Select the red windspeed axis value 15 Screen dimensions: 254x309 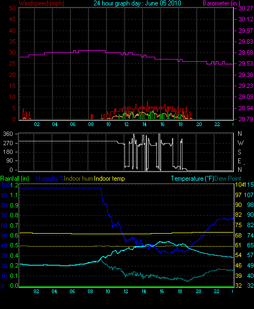(x=12, y=86)
